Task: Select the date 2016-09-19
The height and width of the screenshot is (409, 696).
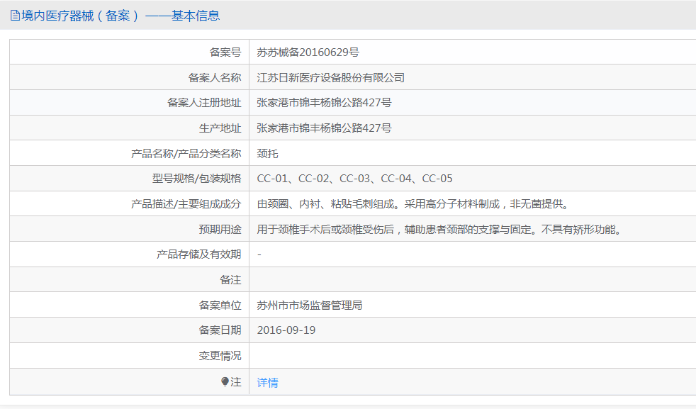Action: click(286, 330)
